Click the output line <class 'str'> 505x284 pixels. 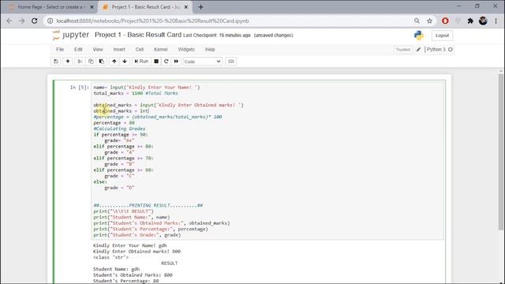[110, 257]
